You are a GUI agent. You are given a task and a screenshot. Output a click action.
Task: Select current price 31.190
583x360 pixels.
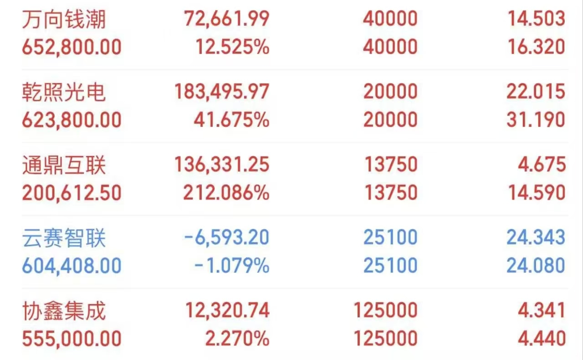tap(536, 120)
